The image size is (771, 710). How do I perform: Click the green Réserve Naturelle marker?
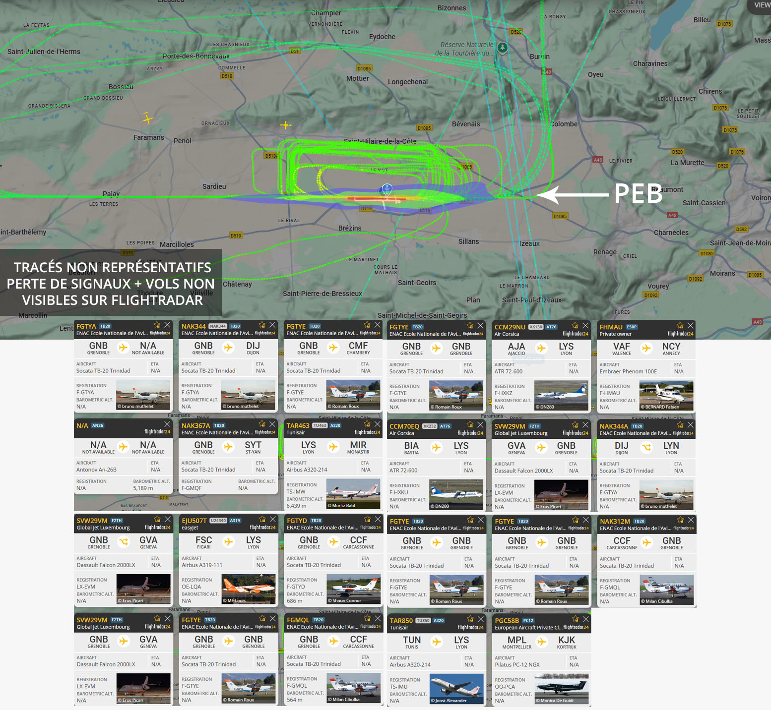(x=503, y=48)
